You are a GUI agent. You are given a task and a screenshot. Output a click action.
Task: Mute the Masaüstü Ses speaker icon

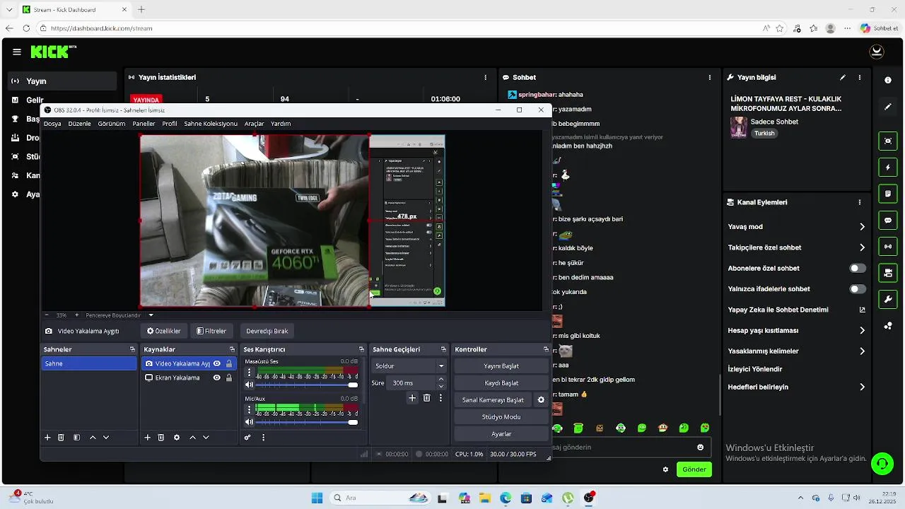pyautogui.click(x=249, y=385)
